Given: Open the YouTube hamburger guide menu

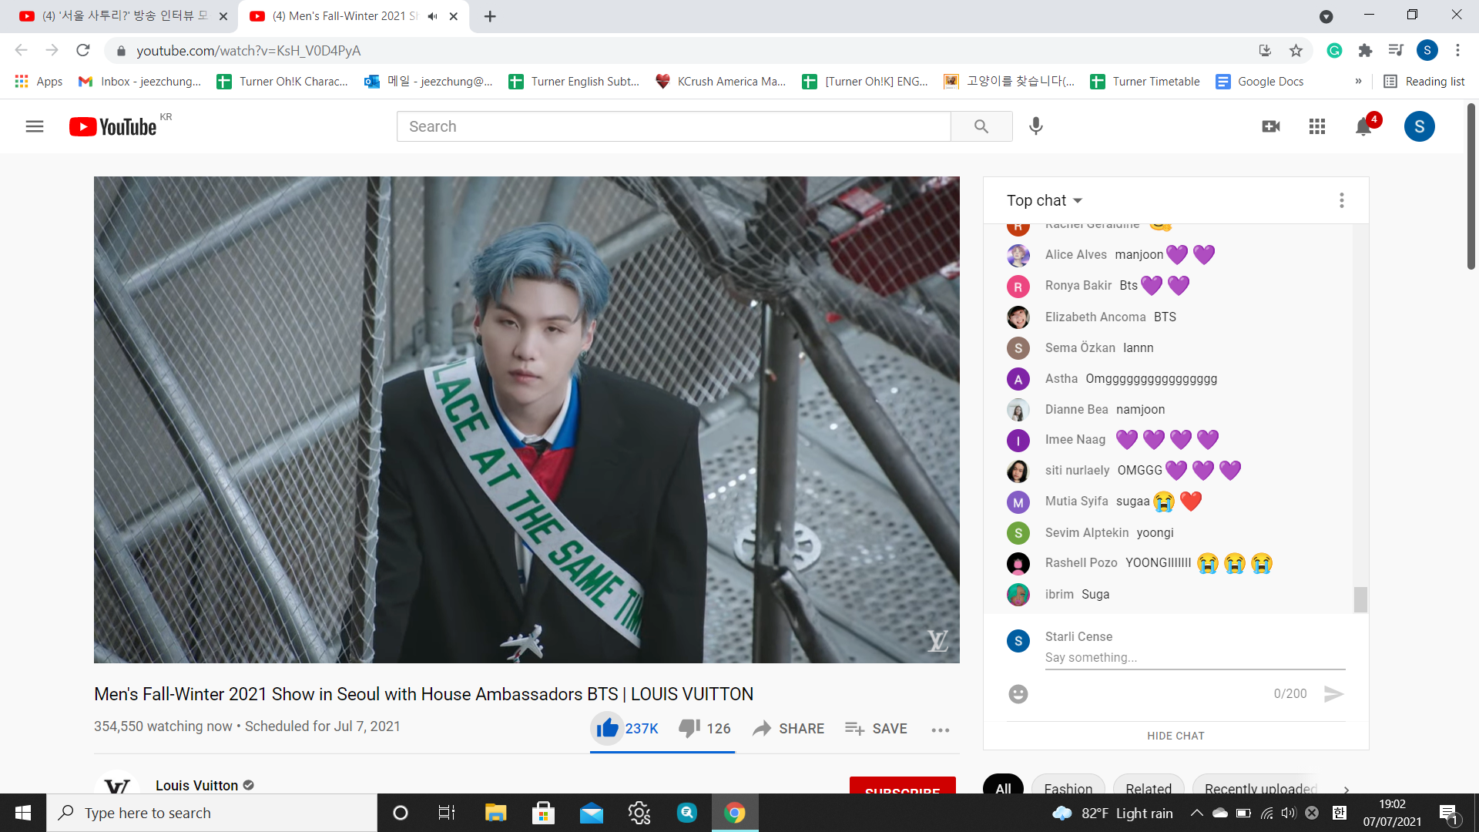Looking at the screenshot, I should click(35, 126).
